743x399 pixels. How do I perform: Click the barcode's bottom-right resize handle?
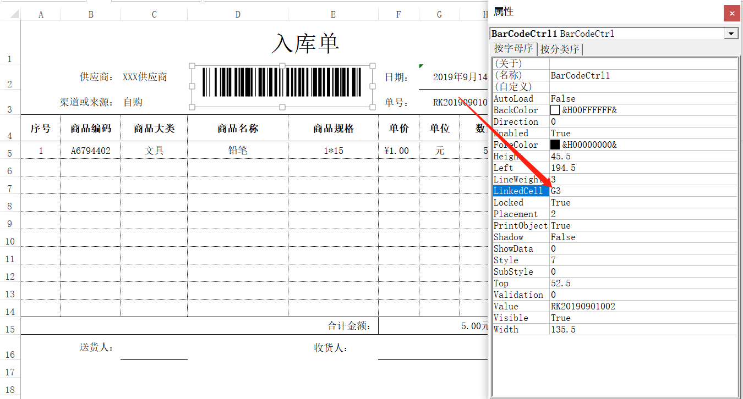(373, 107)
